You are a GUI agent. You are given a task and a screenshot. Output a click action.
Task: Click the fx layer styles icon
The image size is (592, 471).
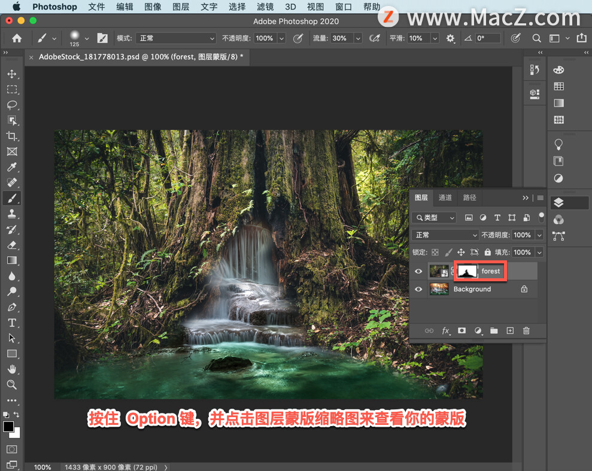(x=446, y=330)
